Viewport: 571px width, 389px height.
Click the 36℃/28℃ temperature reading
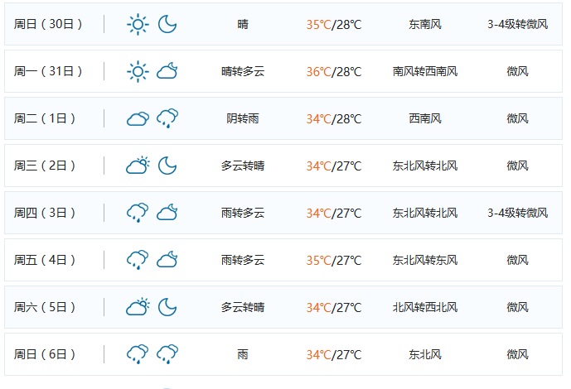point(334,71)
